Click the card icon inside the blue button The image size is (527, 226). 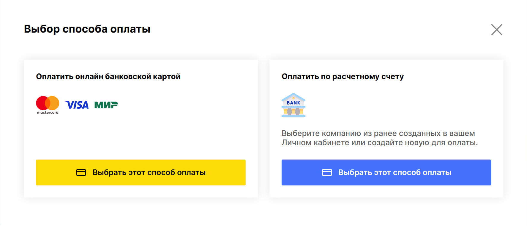[x=327, y=172]
